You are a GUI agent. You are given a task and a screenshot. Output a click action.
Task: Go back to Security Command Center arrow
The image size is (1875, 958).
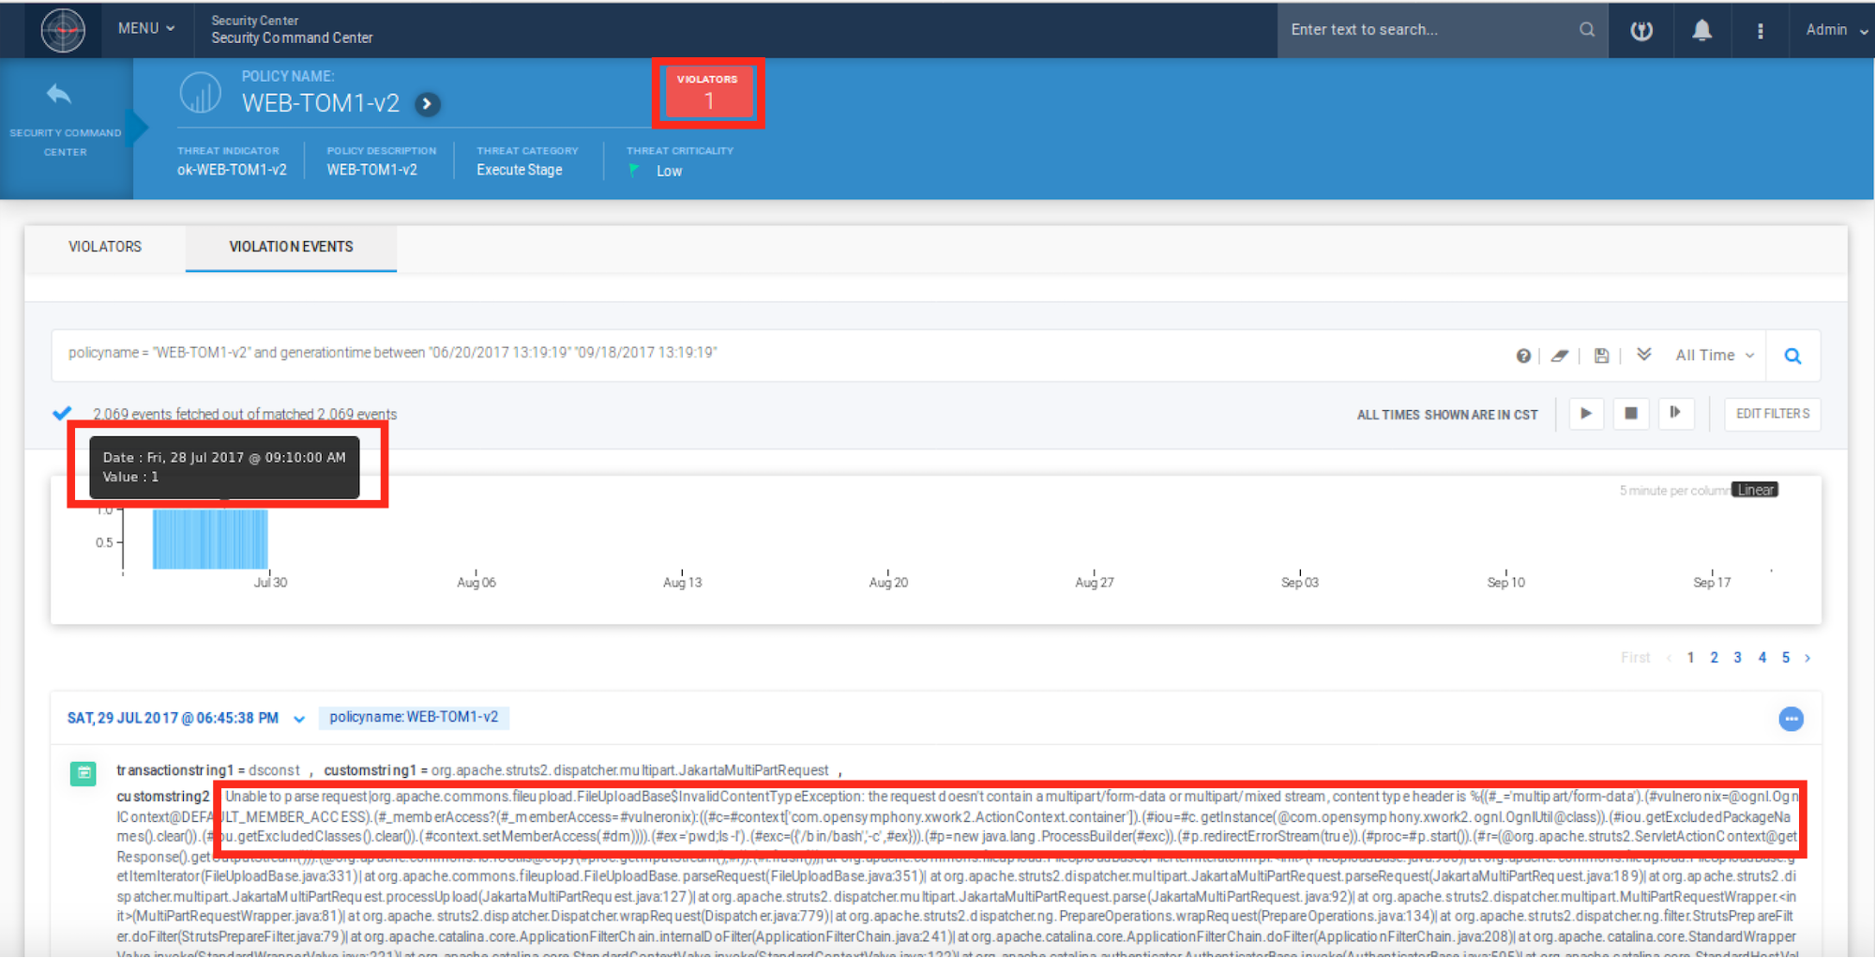[x=59, y=94]
